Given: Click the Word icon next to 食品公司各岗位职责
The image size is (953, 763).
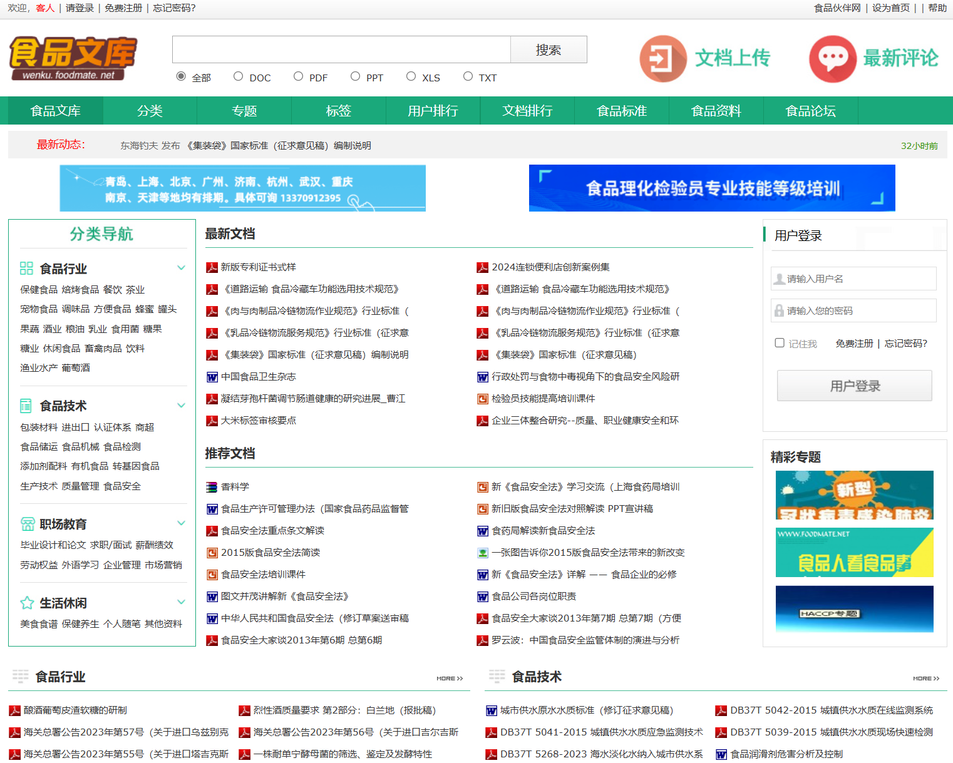Looking at the screenshot, I should [x=483, y=597].
